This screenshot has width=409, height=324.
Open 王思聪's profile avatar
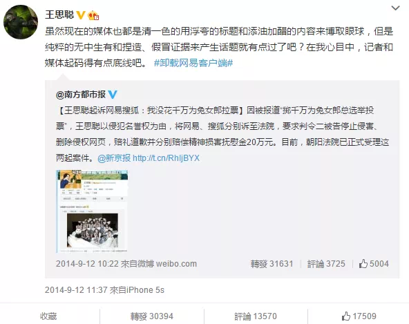point(21,22)
